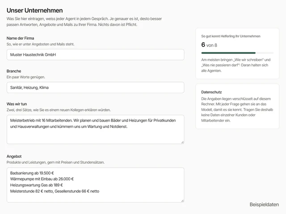Viewport: 286px width, 214px height.
Task: Click hint 'Zwei, drei Sätze, wie Sie es einem neuen Kollegen'
Action: coord(59,110)
